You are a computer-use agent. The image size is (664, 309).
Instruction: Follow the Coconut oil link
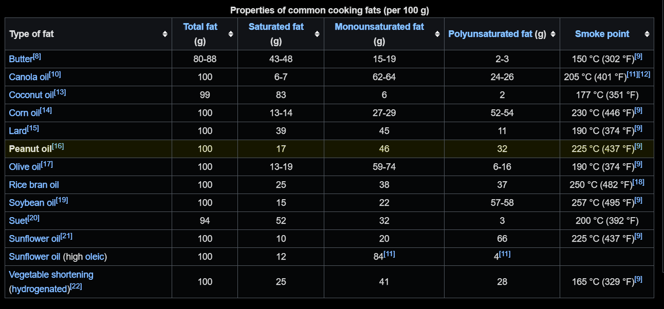31,95
